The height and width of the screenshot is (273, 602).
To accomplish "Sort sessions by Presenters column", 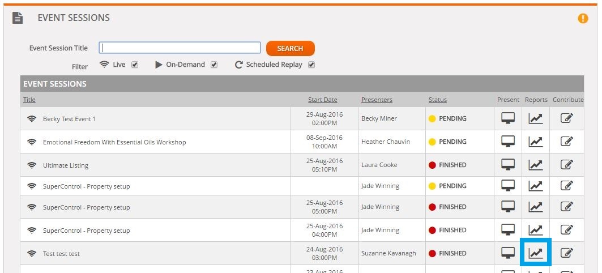I will [x=377, y=100].
